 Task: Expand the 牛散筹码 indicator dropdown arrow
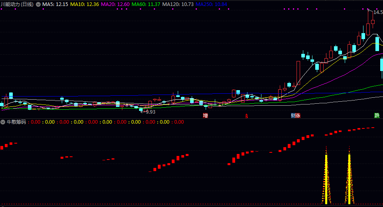point(3,122)
